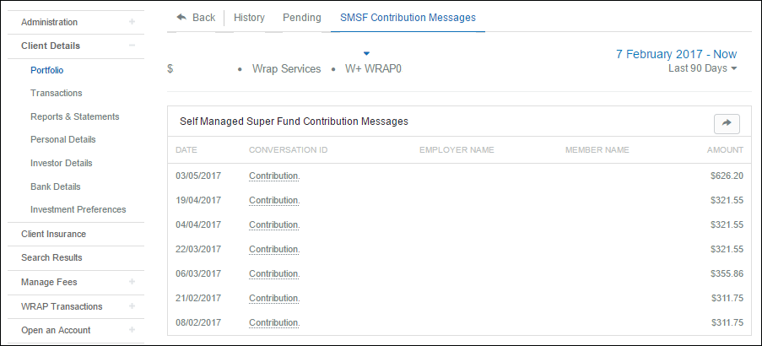Viewport: 762px width, 346px height.
Task: Open Bank Details page
Action: tap(55, 187)
